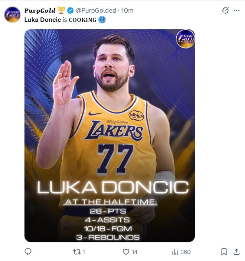This screenshot has width=245, height=261.
Task: Open the PurpGold display name link
Action: pyautogui.click(x=40, y=10)
